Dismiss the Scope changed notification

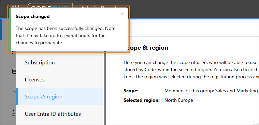(x=122, y=14)
